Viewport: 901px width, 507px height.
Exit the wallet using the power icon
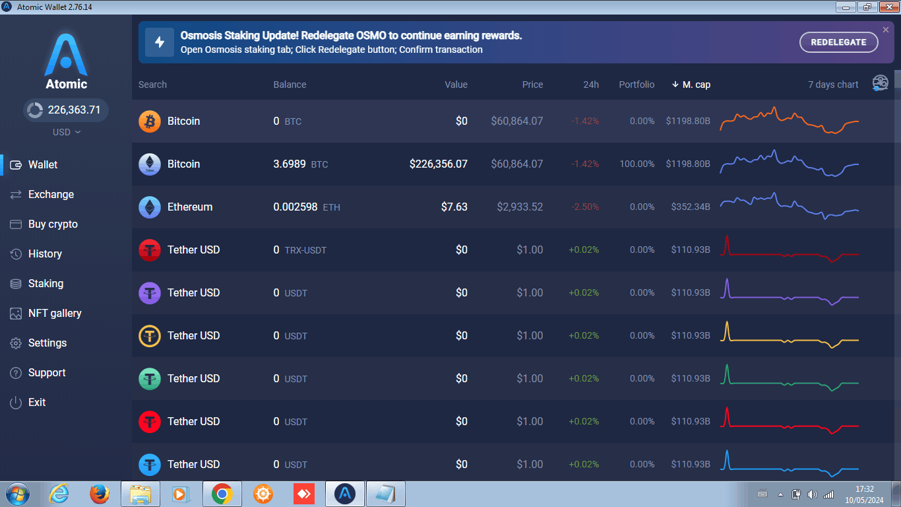point(16,403)
